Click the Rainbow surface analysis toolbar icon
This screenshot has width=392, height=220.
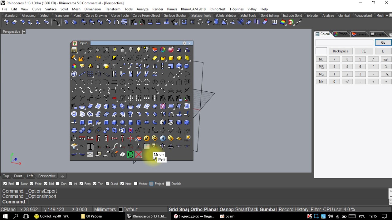coord(283,22)
